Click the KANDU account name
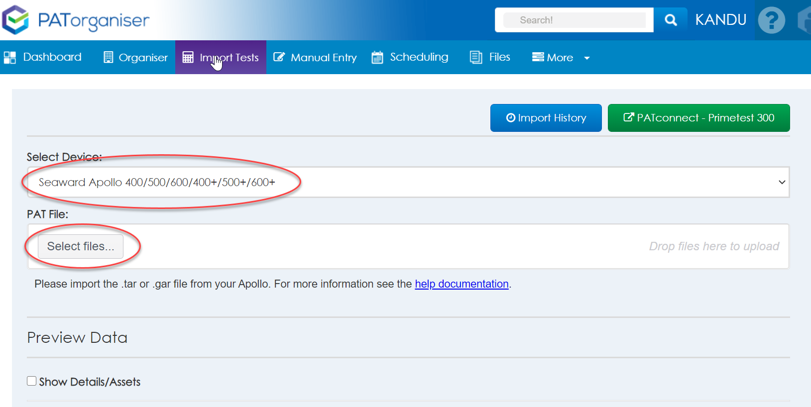This screenshot has width=811, height=407. point(721,20)
